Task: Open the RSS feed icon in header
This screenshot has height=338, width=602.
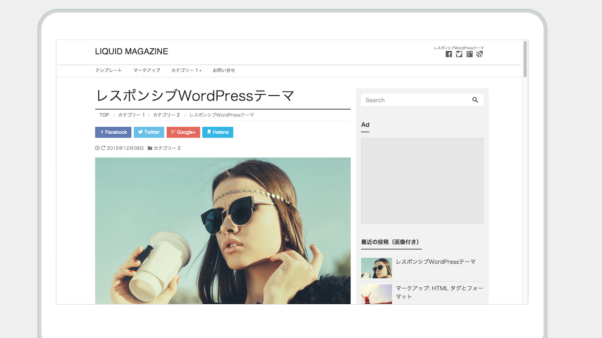Action: click(479, 54)
